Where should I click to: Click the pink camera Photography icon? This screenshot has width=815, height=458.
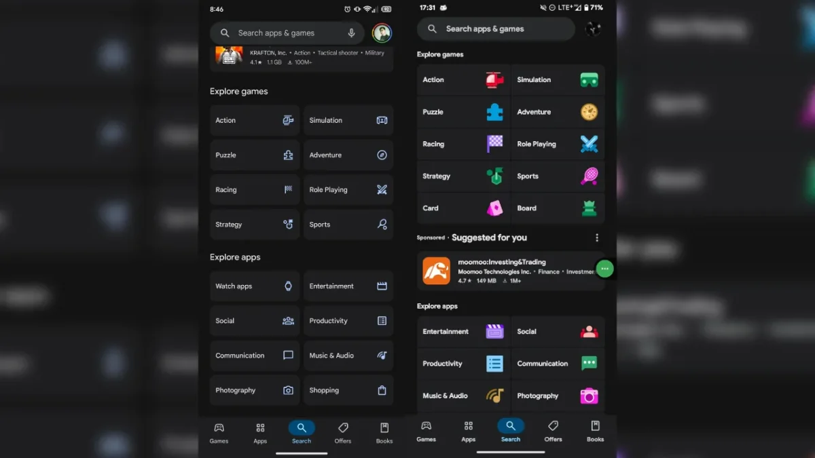(x=589, y=396)
